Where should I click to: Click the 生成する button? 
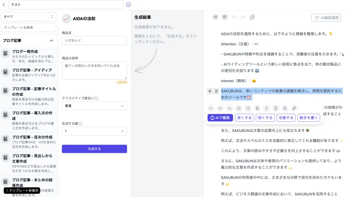[x=94, y=149]
